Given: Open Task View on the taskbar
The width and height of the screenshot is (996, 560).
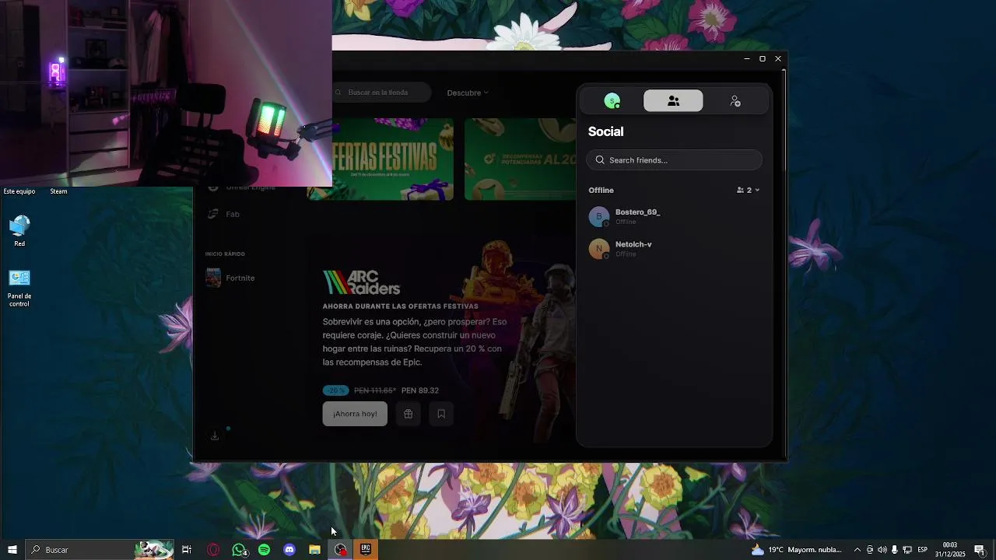Looking at the screenshot, I should [187, 550].
